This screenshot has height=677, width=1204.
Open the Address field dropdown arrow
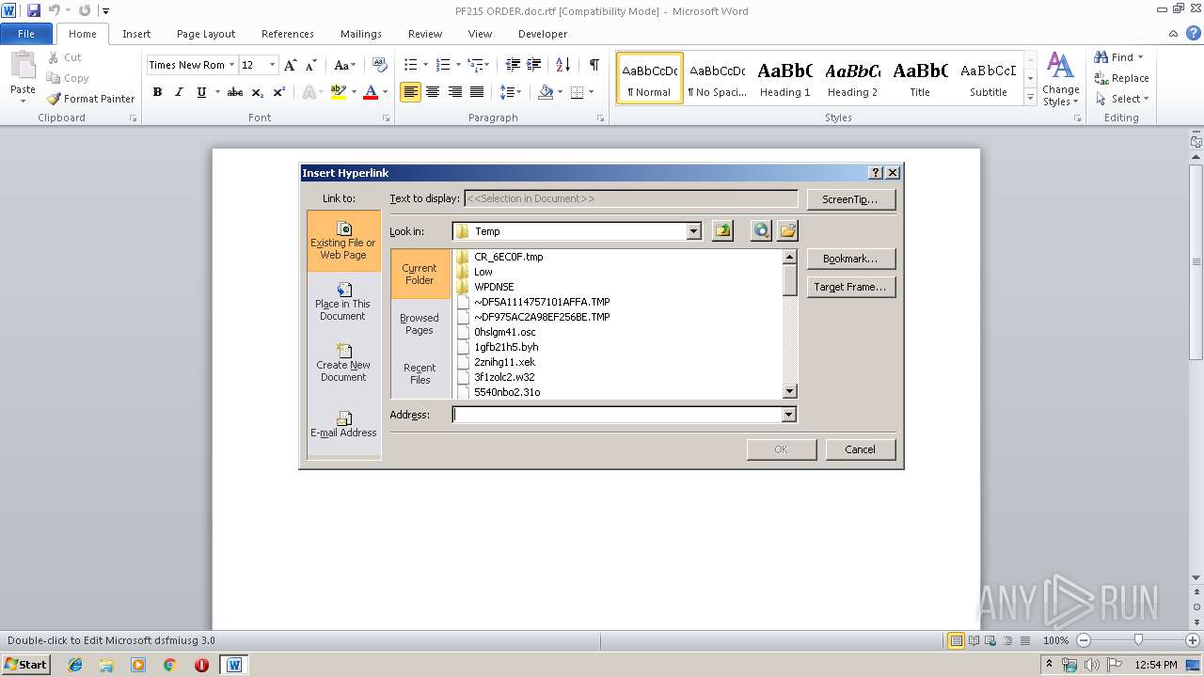[789, 415]
